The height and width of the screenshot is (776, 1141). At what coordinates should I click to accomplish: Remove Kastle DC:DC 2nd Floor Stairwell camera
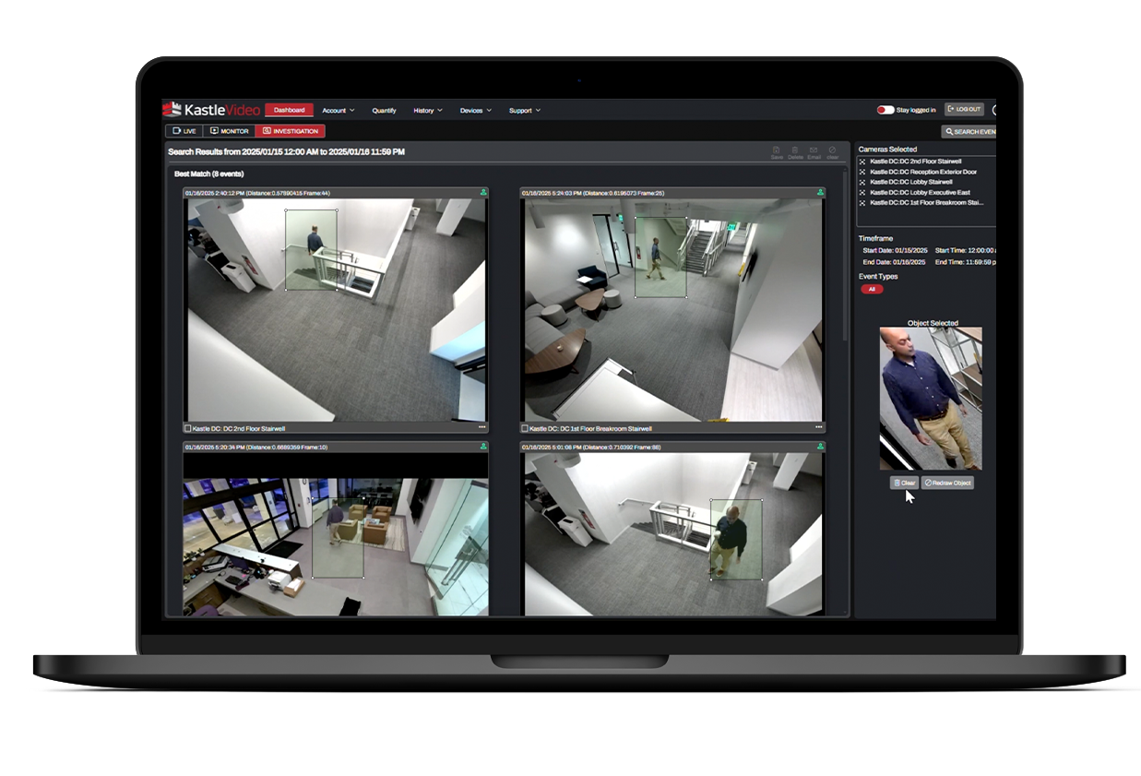tap(862, 161)
